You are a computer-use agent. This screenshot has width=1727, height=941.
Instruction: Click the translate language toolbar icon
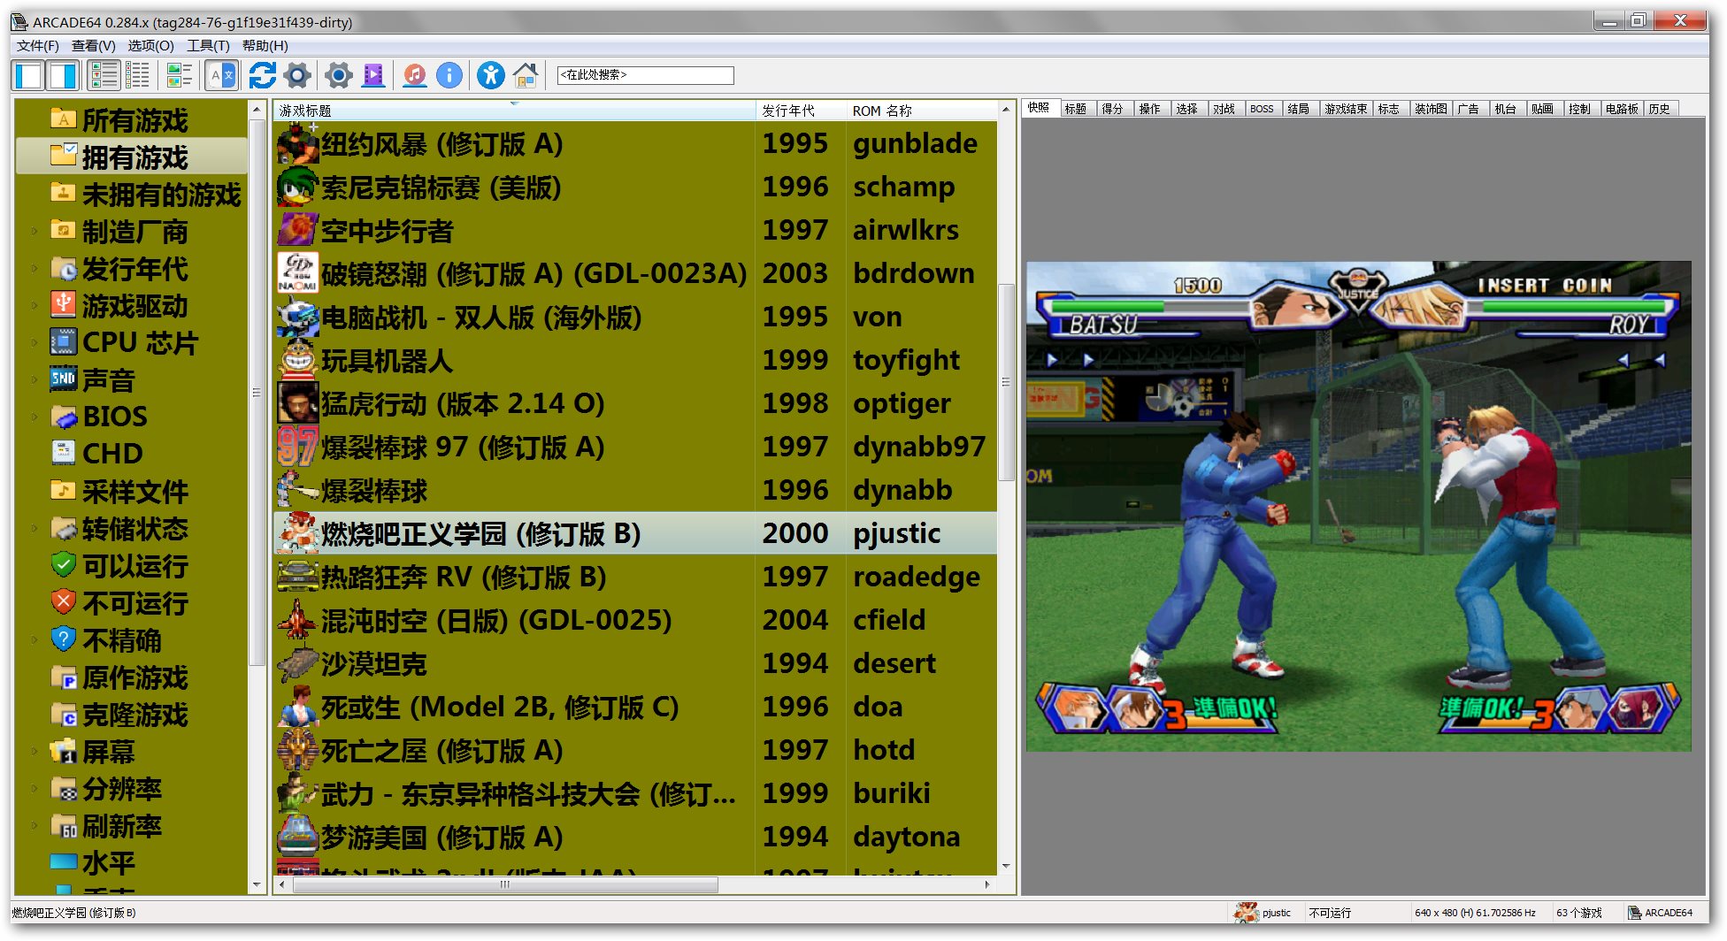221,76
